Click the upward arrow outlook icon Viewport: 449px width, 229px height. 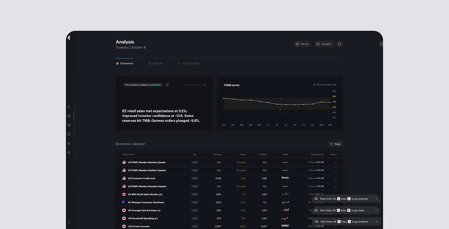click(167, 85)
